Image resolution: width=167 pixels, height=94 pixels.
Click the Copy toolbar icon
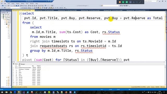point(41,6)
